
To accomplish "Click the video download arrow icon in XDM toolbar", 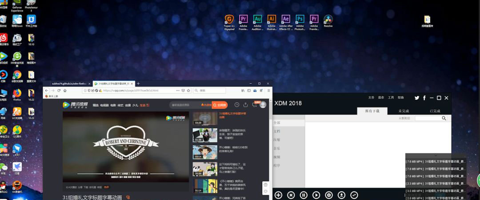I will tap(342, 195).
